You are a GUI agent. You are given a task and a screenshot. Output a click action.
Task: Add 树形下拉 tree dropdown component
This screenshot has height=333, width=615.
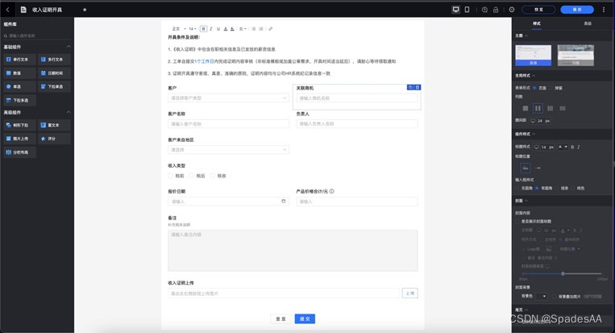pyautogui.click(x=19, y=125)
